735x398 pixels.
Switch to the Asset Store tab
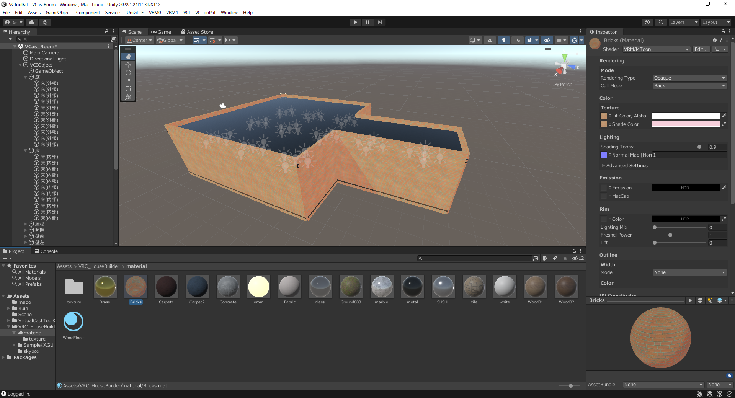[197, 32]
